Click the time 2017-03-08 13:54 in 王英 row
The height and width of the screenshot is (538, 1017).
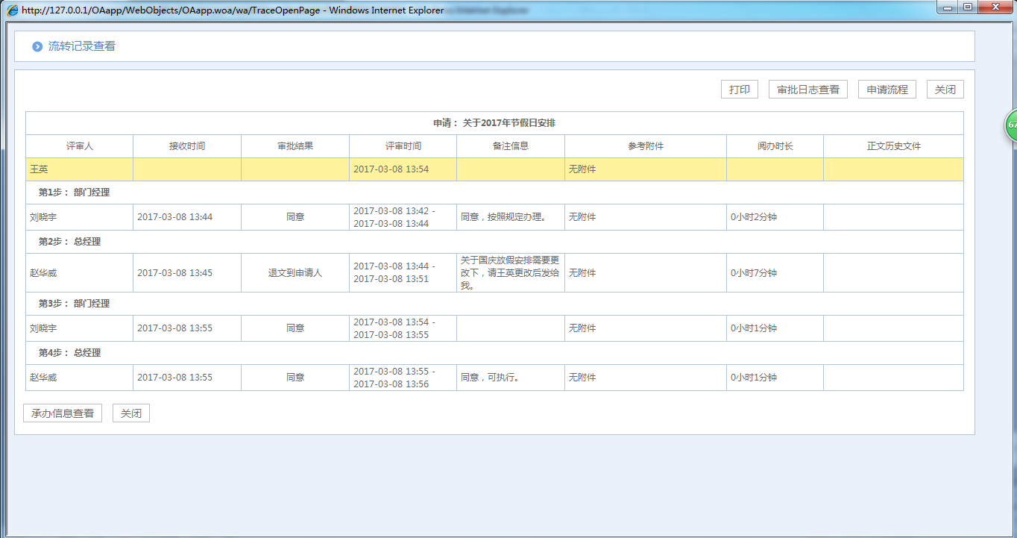pyautogui.click(x=391, y=169)
